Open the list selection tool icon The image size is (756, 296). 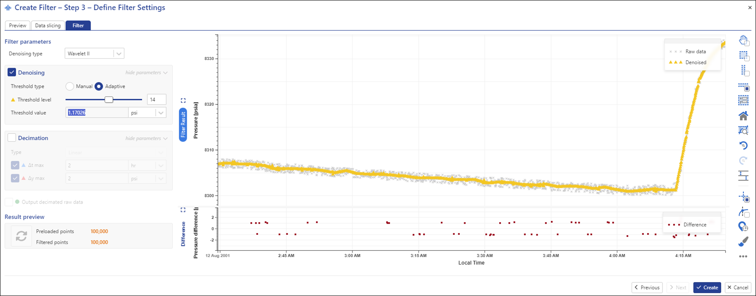(743, 100)
